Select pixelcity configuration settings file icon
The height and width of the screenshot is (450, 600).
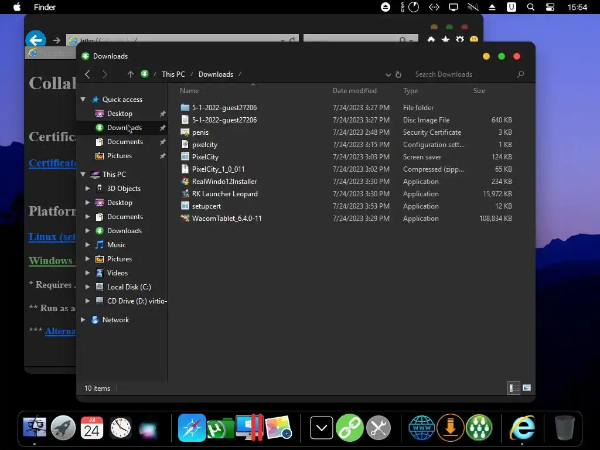(185, 145)
